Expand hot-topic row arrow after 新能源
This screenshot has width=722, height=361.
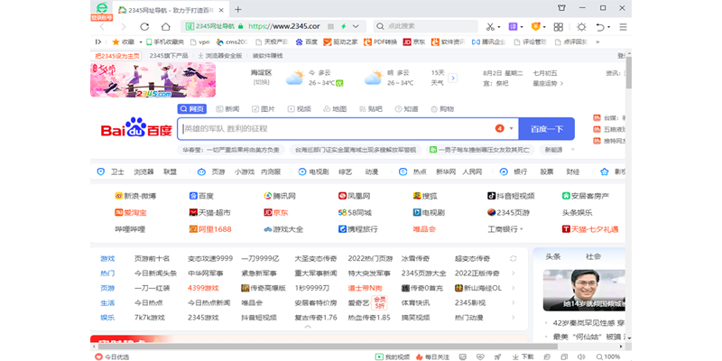[573, 150]
